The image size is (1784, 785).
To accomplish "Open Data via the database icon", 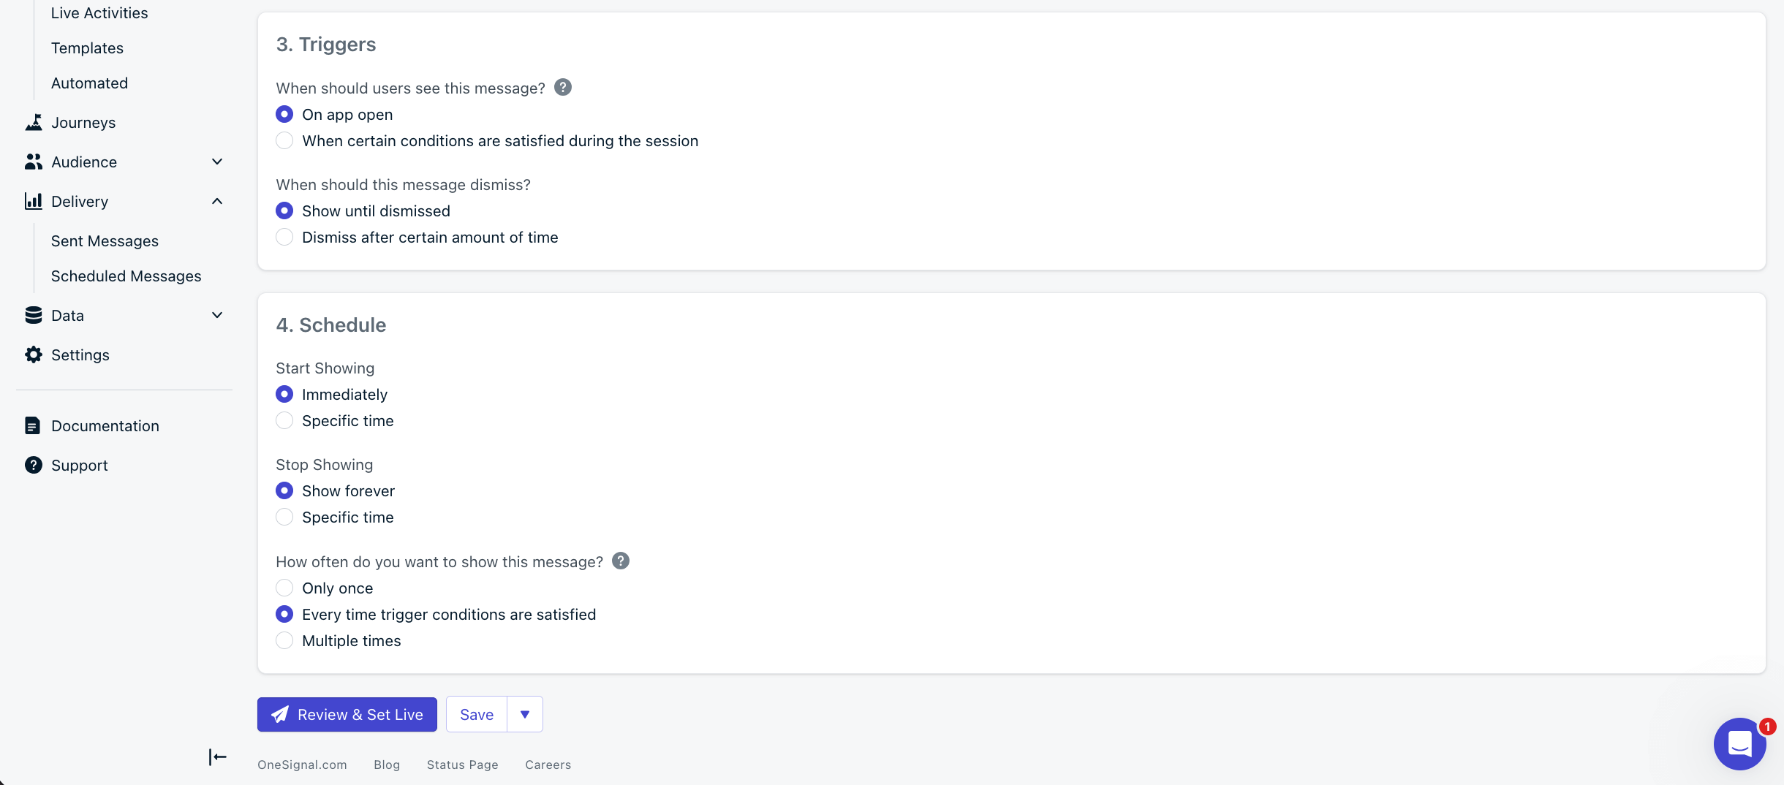I will [x=33, y=315].
